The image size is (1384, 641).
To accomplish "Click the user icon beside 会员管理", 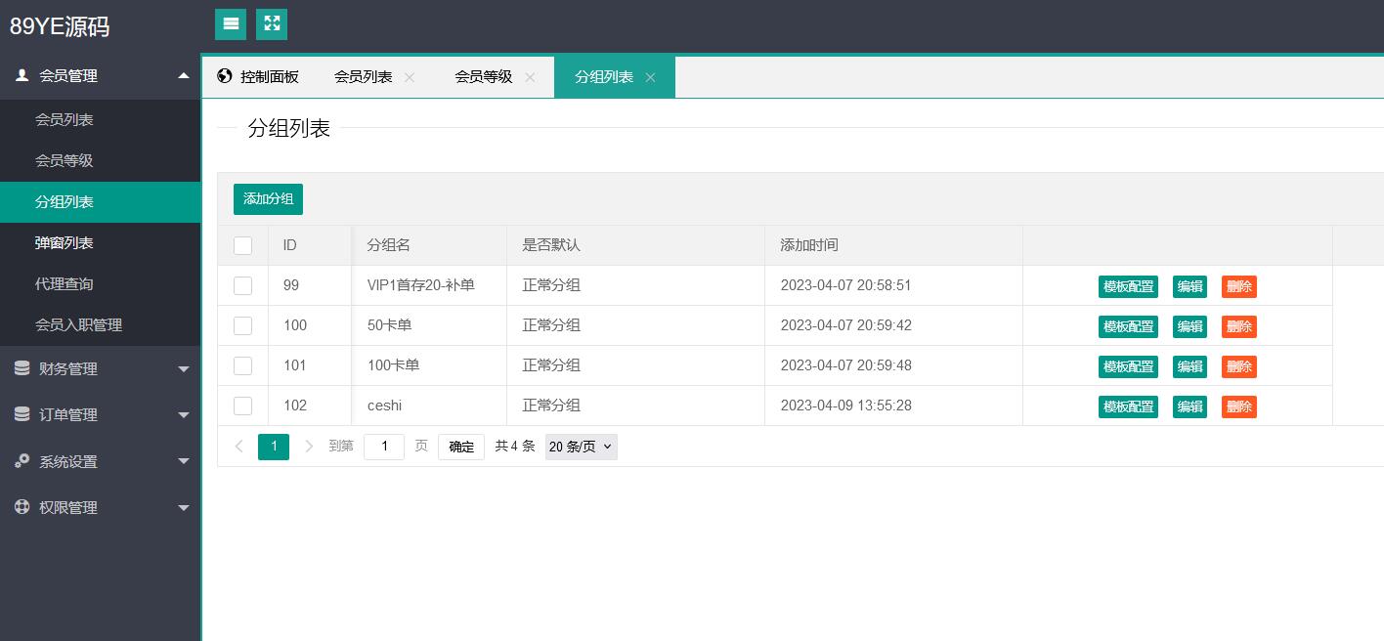I will pyautogui.click(x=22, y=75).
